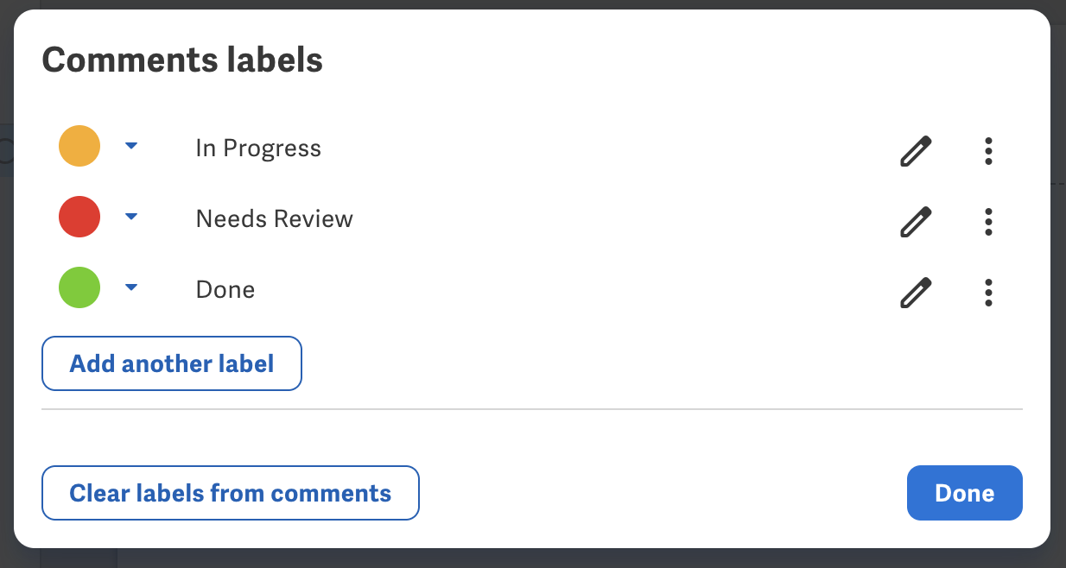
Task: Select the In Progress label text
Action: (x=258, y=148)
